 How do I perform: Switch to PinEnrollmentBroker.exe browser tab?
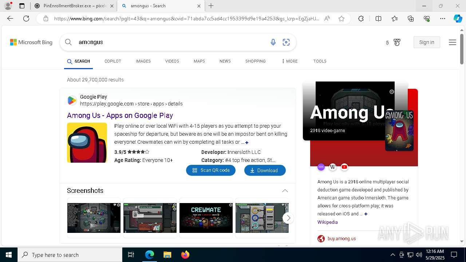74,6
